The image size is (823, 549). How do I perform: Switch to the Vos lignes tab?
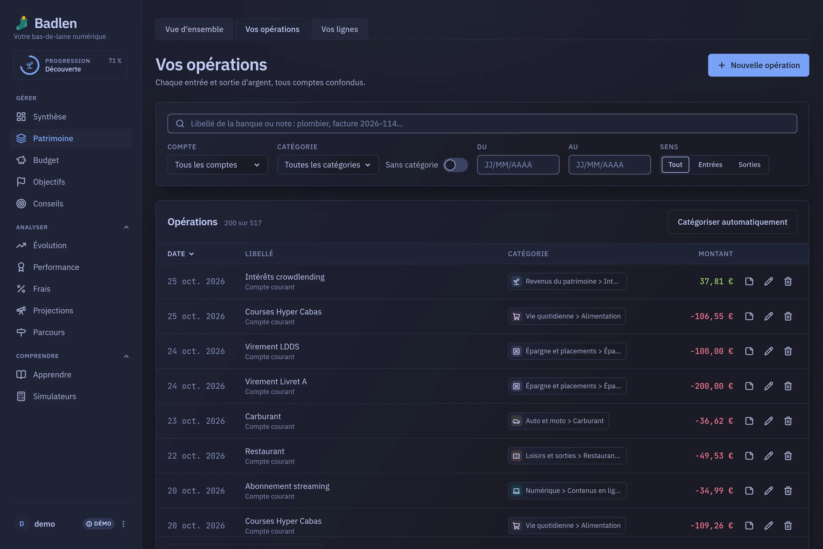[x=339, y=29]
